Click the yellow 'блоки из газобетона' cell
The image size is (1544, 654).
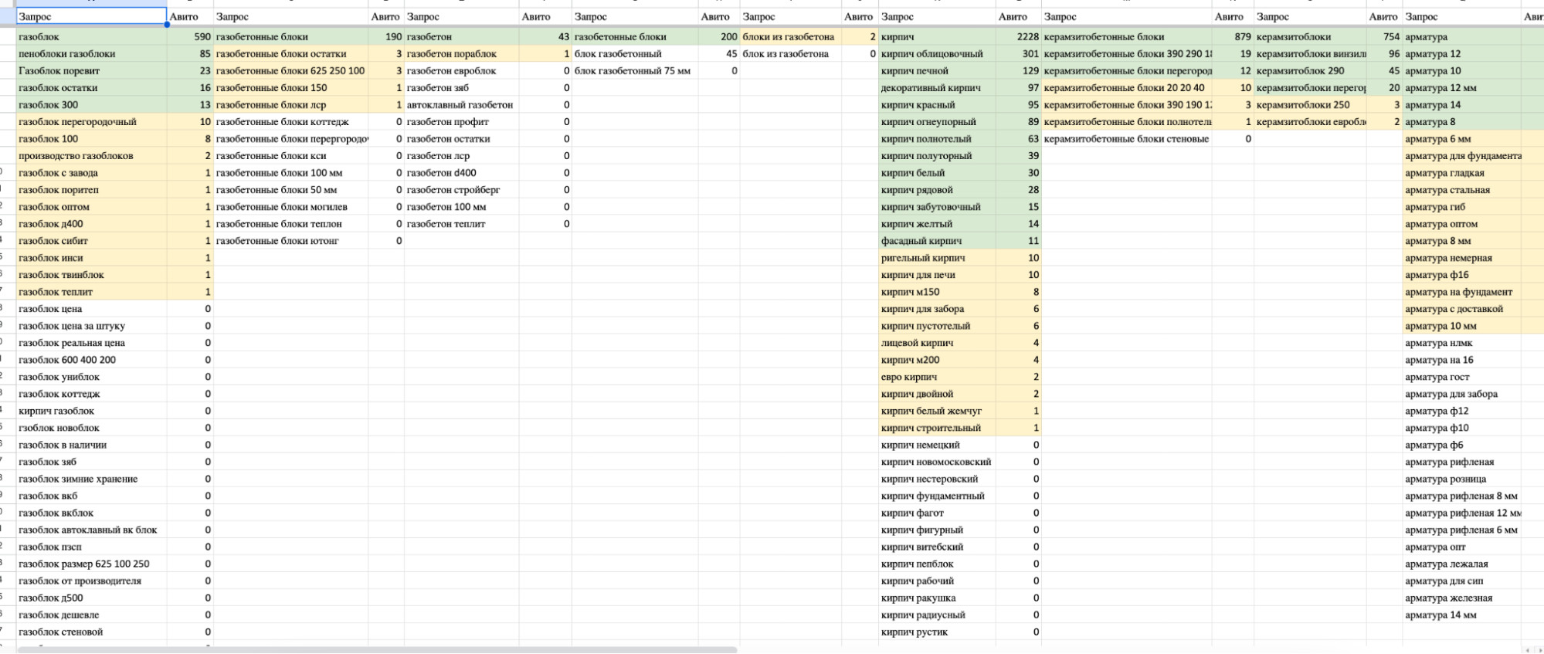click(x=789, y=37)
